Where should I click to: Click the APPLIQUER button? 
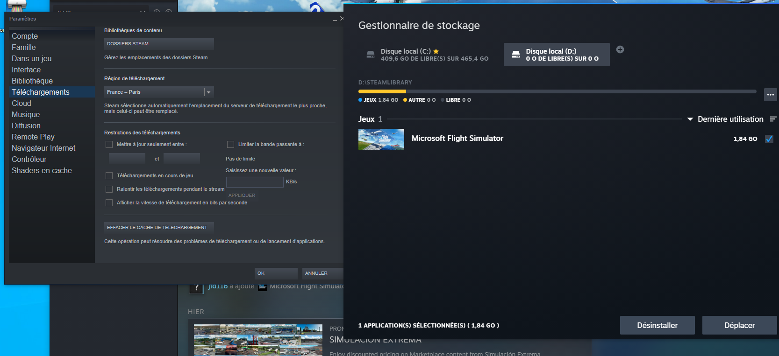coord(242,195)
